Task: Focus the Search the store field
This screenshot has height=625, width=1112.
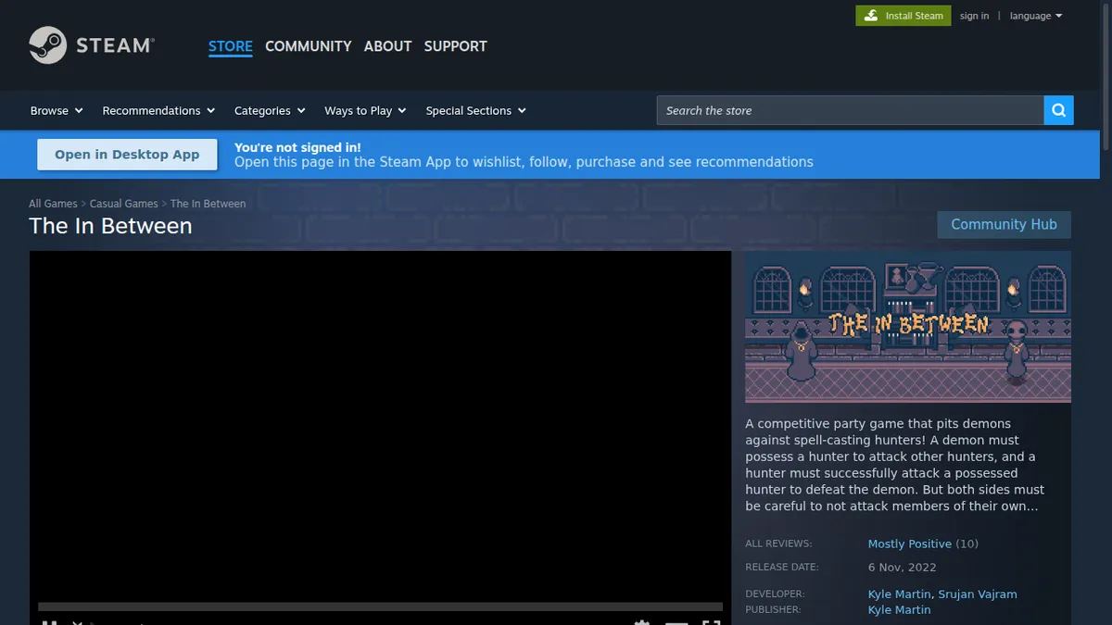Action: point(850,110)
